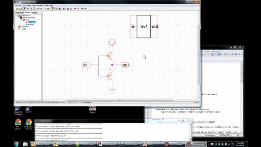Select the ERRORS tree item
Image resolution: width=261 pixels, height=147 pixels.
coord(25,27)
